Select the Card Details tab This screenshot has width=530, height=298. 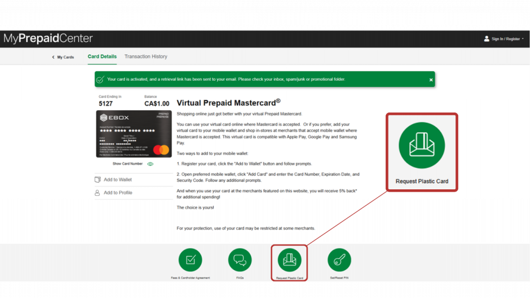102,56
